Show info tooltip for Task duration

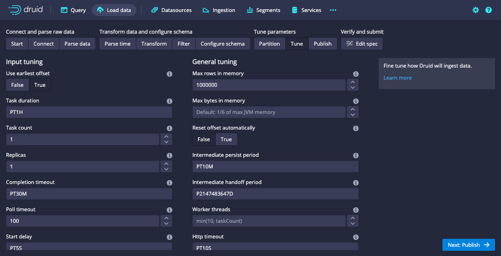click(x=169, y=101)
